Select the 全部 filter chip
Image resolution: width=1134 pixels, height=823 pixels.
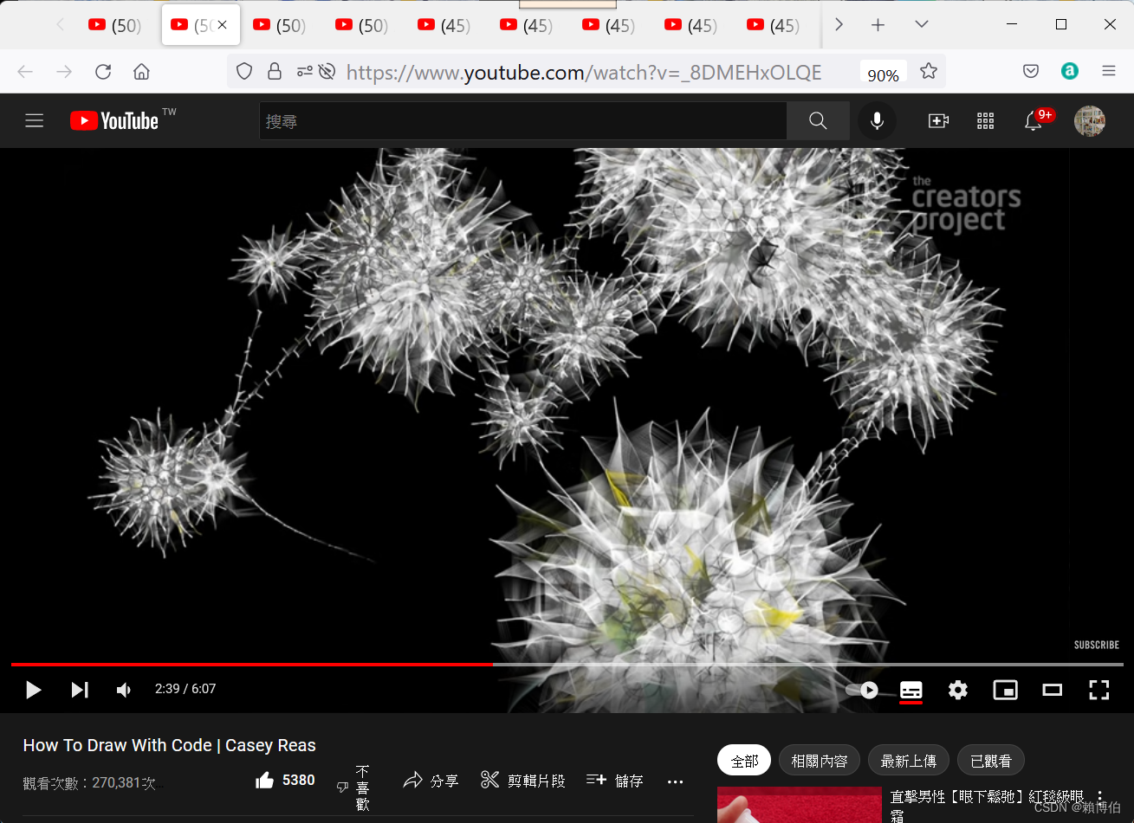click(x=744, y=761)
